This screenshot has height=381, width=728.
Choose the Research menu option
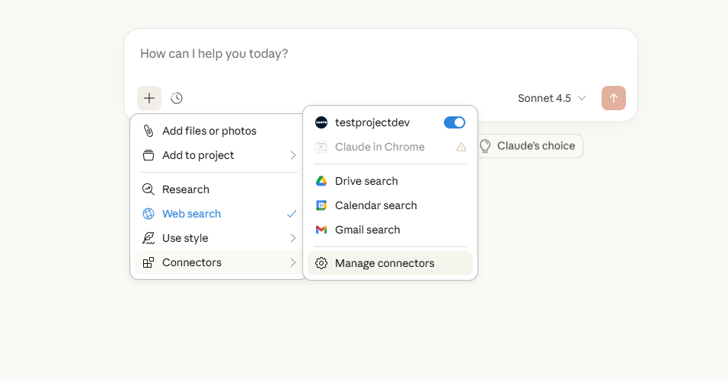(x=185, y=189)
